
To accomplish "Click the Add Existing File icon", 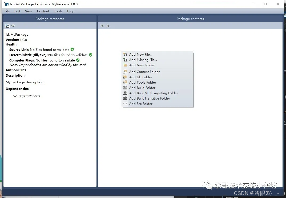I will pos(125,60).
